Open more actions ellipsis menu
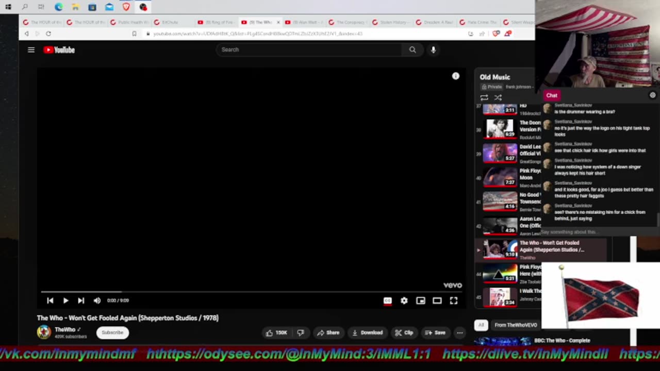 tap(459, 333)
